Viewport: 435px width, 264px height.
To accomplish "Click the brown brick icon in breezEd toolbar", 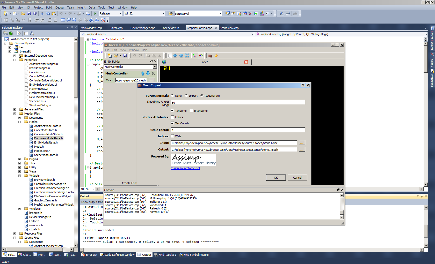I will [x=210, y=56].
